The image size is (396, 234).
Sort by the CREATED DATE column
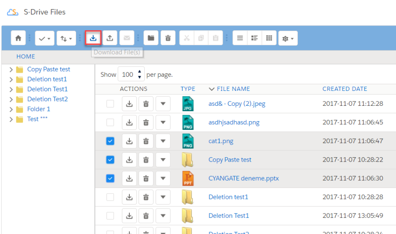click(x=345, y=89)
